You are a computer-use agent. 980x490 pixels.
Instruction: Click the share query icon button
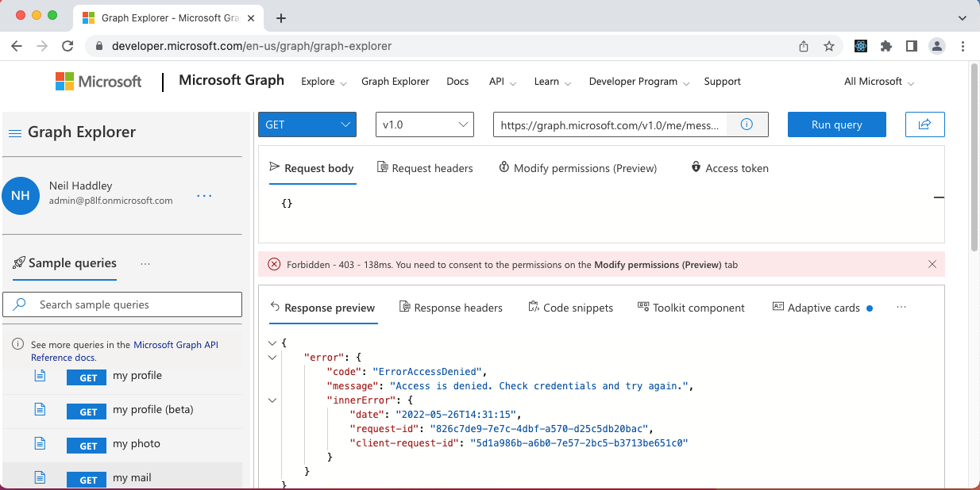924,124
